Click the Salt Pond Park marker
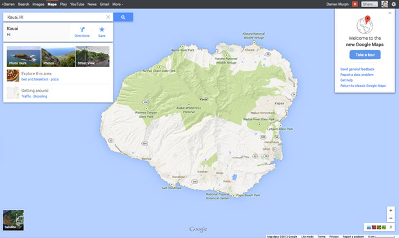Screen dimensions: 399x238 pyautogui.click(x=171, y=185)
